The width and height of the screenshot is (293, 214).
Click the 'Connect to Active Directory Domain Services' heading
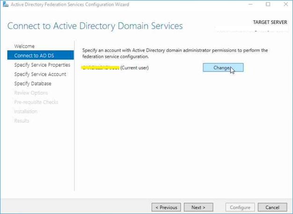click(x=95, y=26)
